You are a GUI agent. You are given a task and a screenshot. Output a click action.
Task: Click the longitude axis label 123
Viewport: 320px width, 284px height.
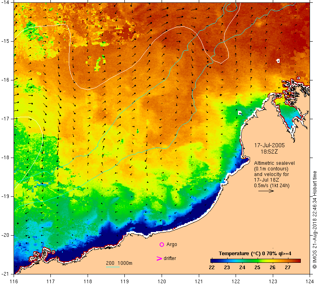tap(273, 281)
